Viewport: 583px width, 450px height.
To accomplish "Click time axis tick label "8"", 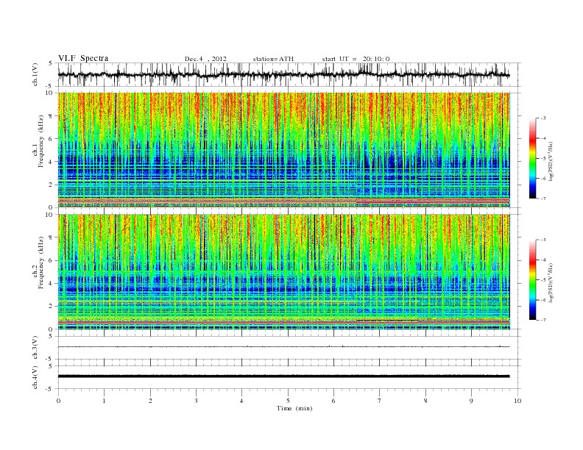I will coord(425,401).
